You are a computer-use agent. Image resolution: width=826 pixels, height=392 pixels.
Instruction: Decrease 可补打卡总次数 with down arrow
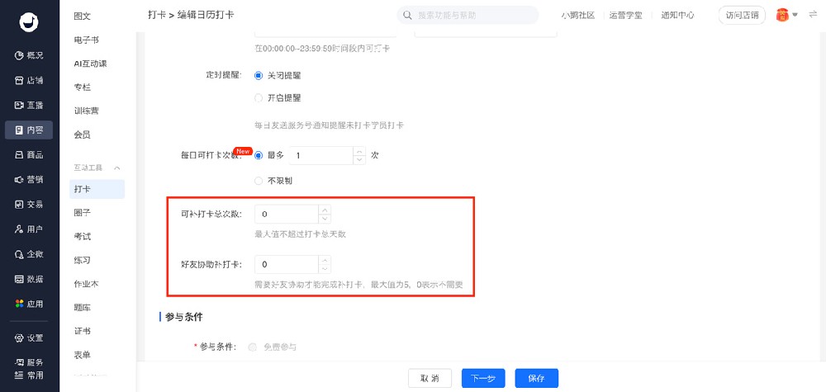[325, 219]
